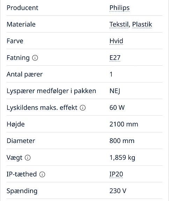
Task: Click the Tekstil material link
Action: pyautogui.click(x=119, y=24)
